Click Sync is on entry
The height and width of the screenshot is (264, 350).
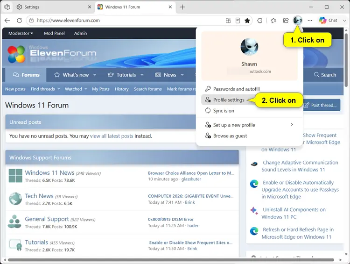coord(250,111)
